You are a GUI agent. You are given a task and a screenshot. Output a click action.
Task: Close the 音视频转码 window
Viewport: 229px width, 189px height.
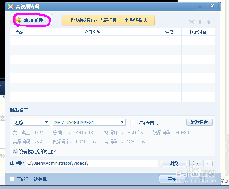pos(212,6)
